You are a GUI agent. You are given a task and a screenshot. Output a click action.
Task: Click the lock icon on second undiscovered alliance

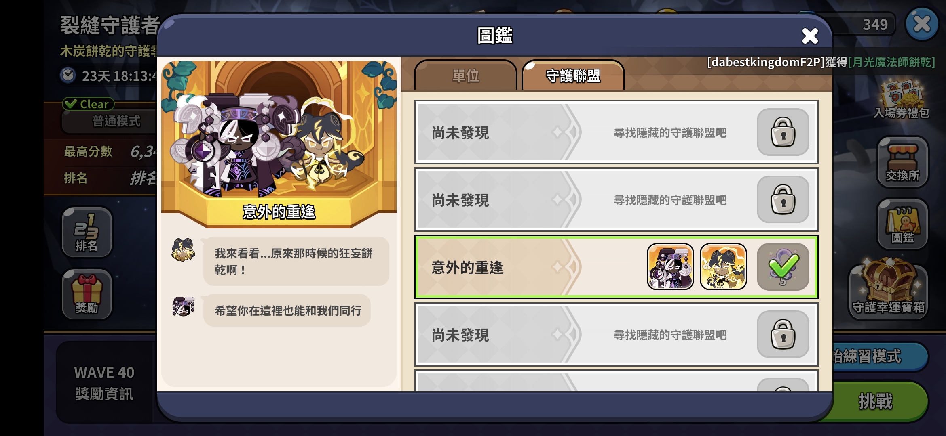click(783, 199)
